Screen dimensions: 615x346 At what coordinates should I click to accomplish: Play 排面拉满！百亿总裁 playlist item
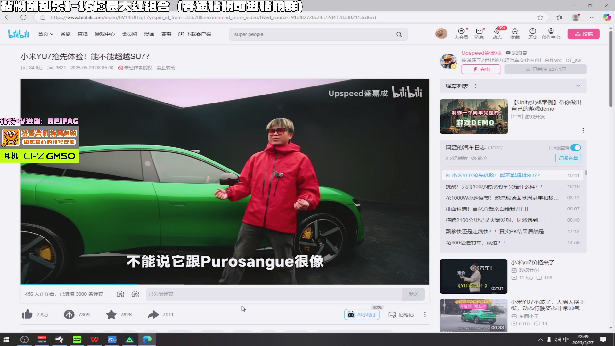pos(512,209)
